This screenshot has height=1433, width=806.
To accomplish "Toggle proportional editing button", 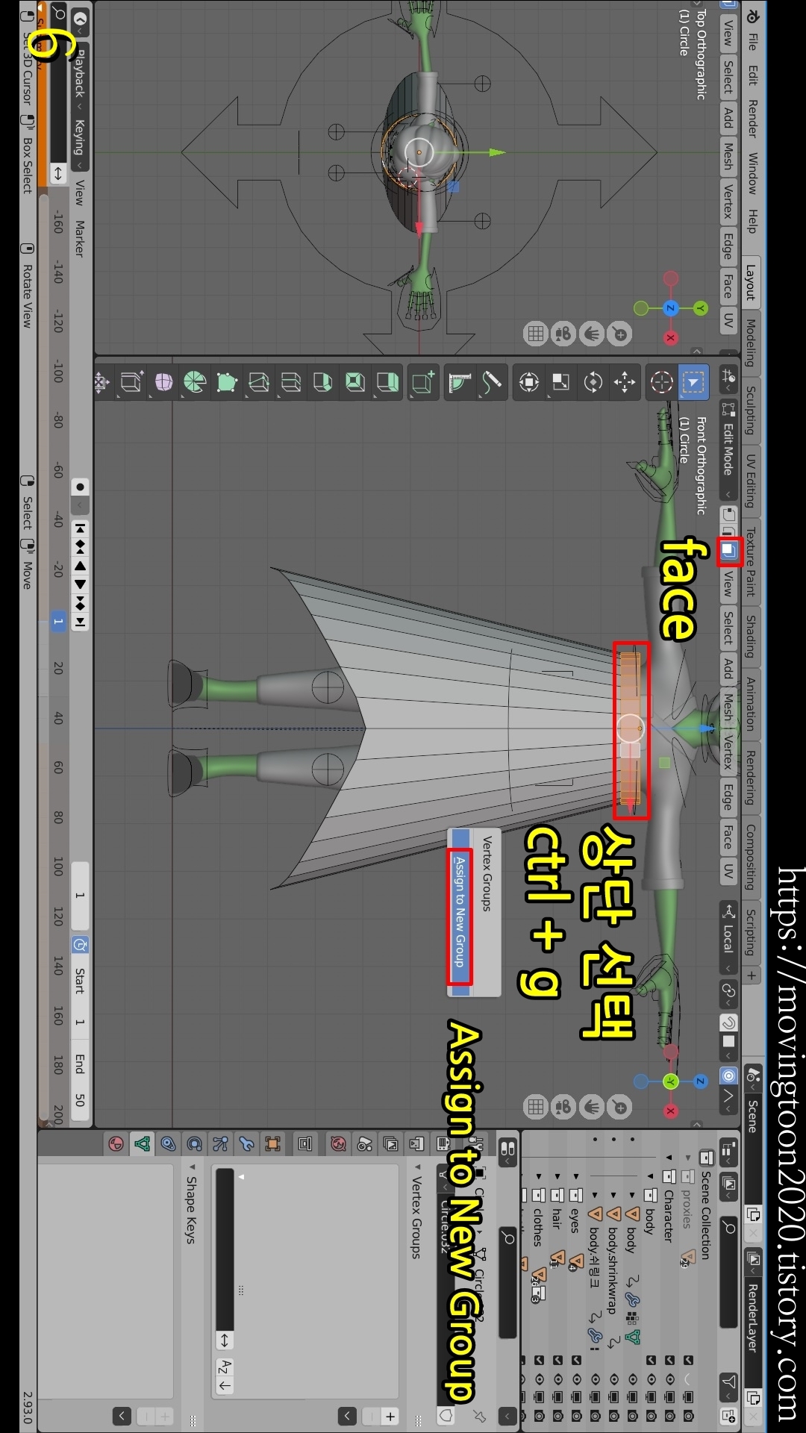I will pyautogui.click(x=728, y=1075).
